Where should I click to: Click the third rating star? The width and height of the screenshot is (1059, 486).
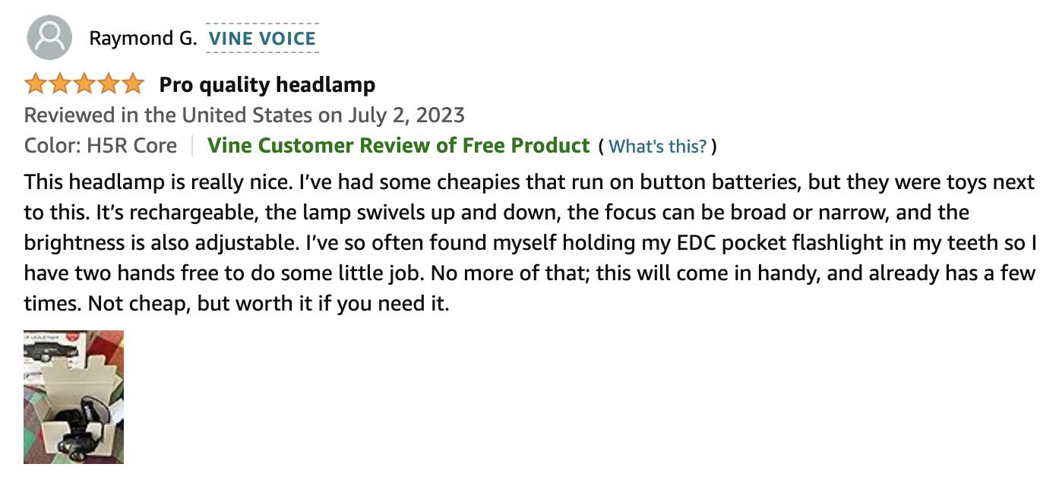(84, 84)
